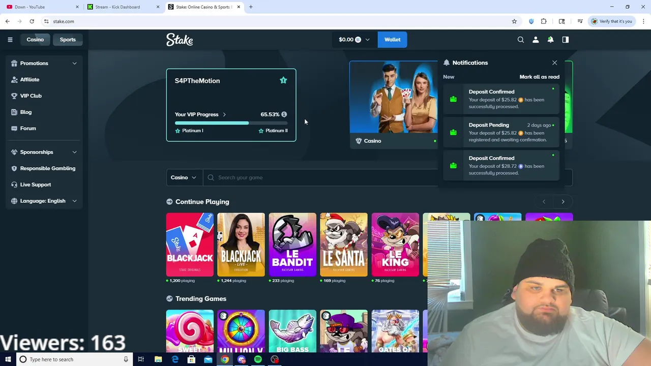Screen dimensions: 651x366
Task: Click S4PTheMotion username
Action: tap(197, 81)
